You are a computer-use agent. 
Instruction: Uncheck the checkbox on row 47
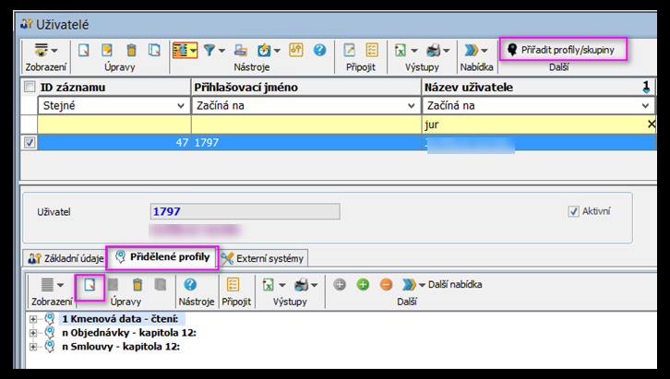[30, 143]
